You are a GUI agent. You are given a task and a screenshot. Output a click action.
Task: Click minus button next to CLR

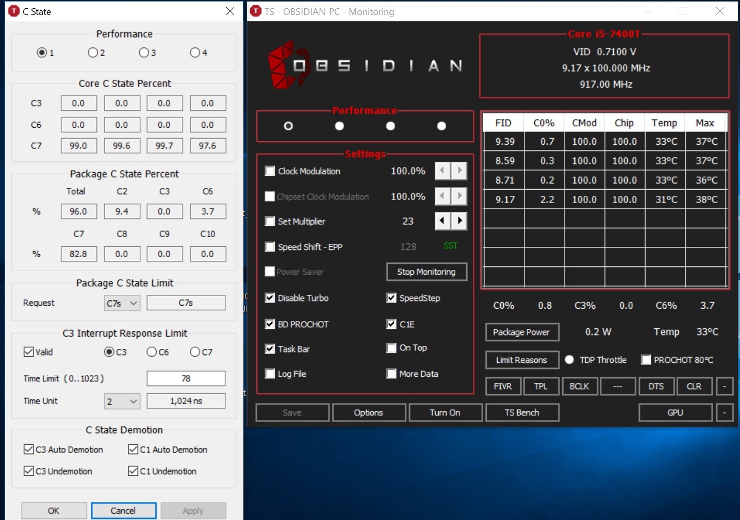pos(725,386)
